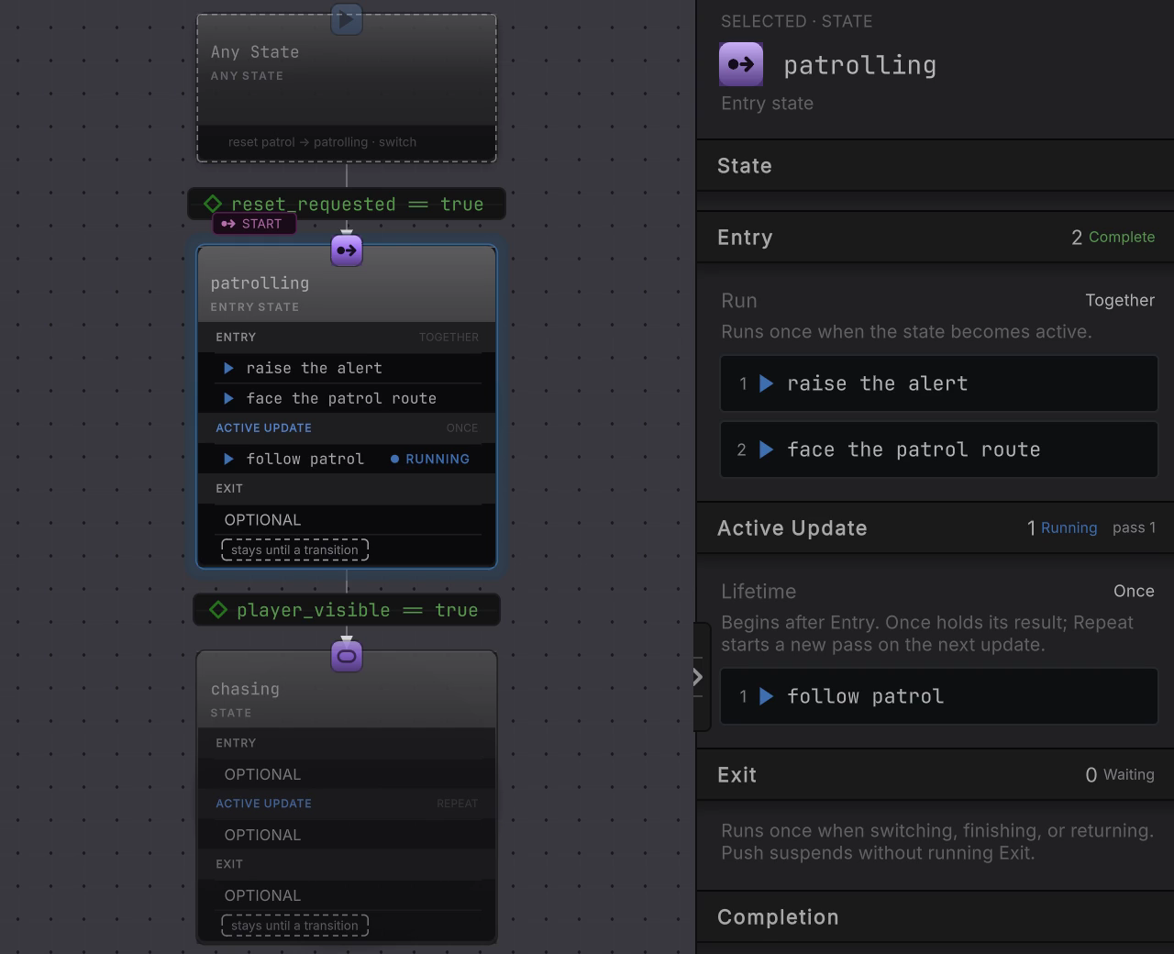1174x954 pixels.
Task: Click the pass 1 indicator
Action: pyautogui.click(x=1134, y=527)
